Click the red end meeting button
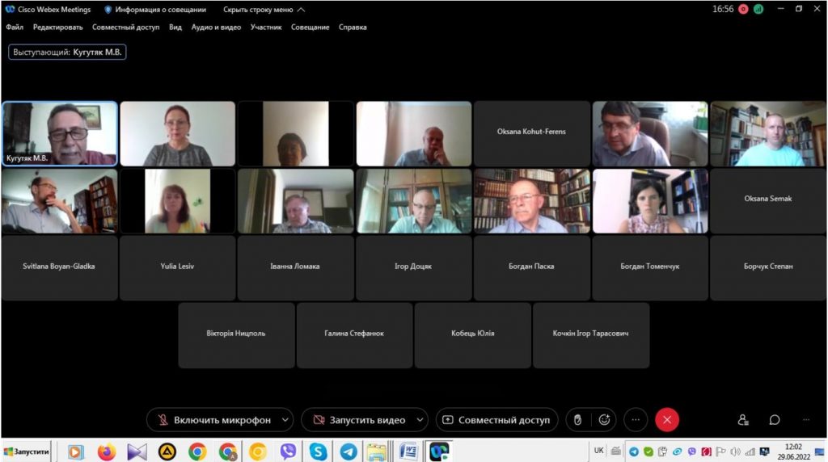Screen dimensions: 828x462 (x=666, y=420)
